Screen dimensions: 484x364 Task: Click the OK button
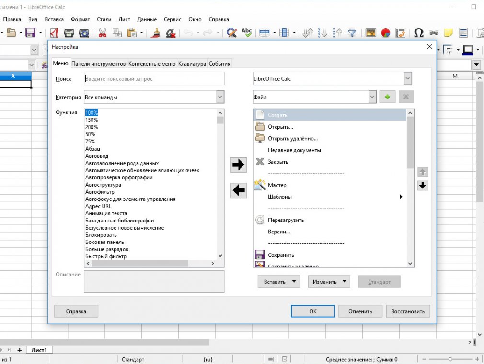click(313, 311)
